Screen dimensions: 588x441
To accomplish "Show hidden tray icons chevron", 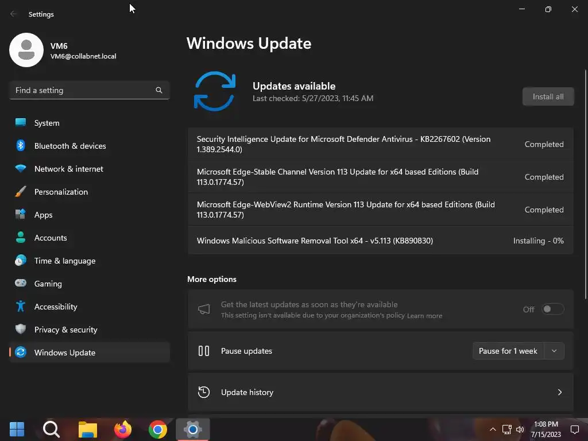I will pyautogui.click(x=493, y=430).
